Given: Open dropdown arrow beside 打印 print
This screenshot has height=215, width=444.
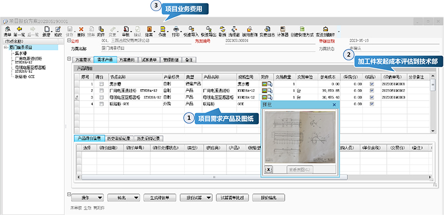Looking at the screenshot, I should tap(181, 31).
